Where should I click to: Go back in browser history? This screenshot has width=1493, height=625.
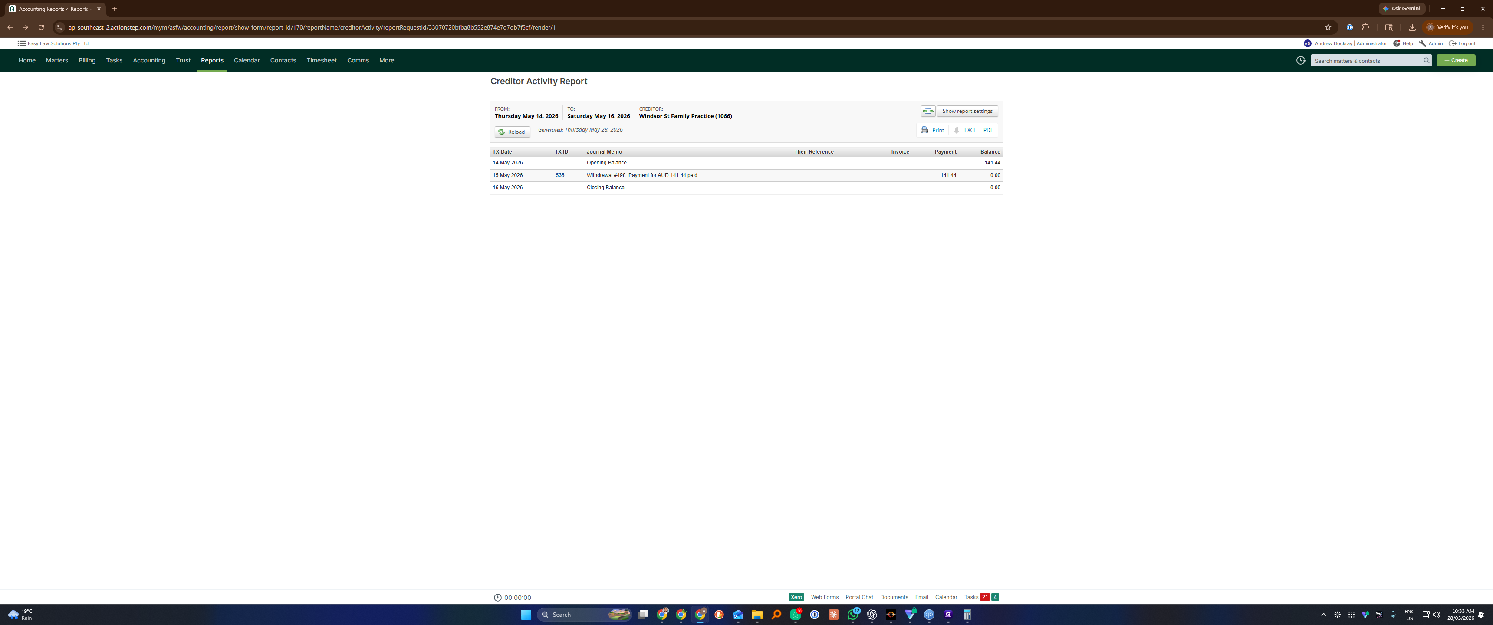(10, 27)
